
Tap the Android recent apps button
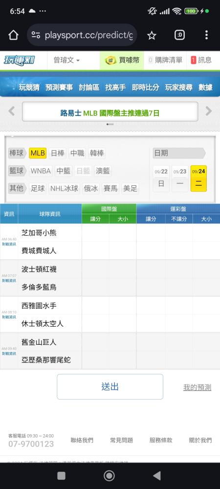[62, 476]
